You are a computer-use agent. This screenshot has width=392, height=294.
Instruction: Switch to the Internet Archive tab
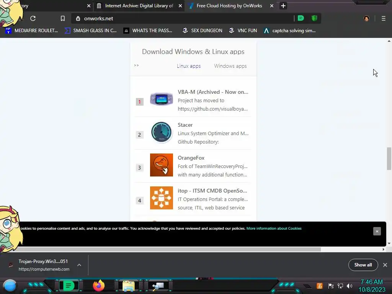[x=139, y=6]
